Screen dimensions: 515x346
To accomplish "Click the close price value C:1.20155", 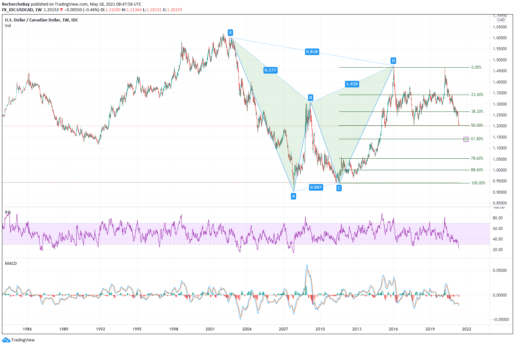I will (173, 10).
